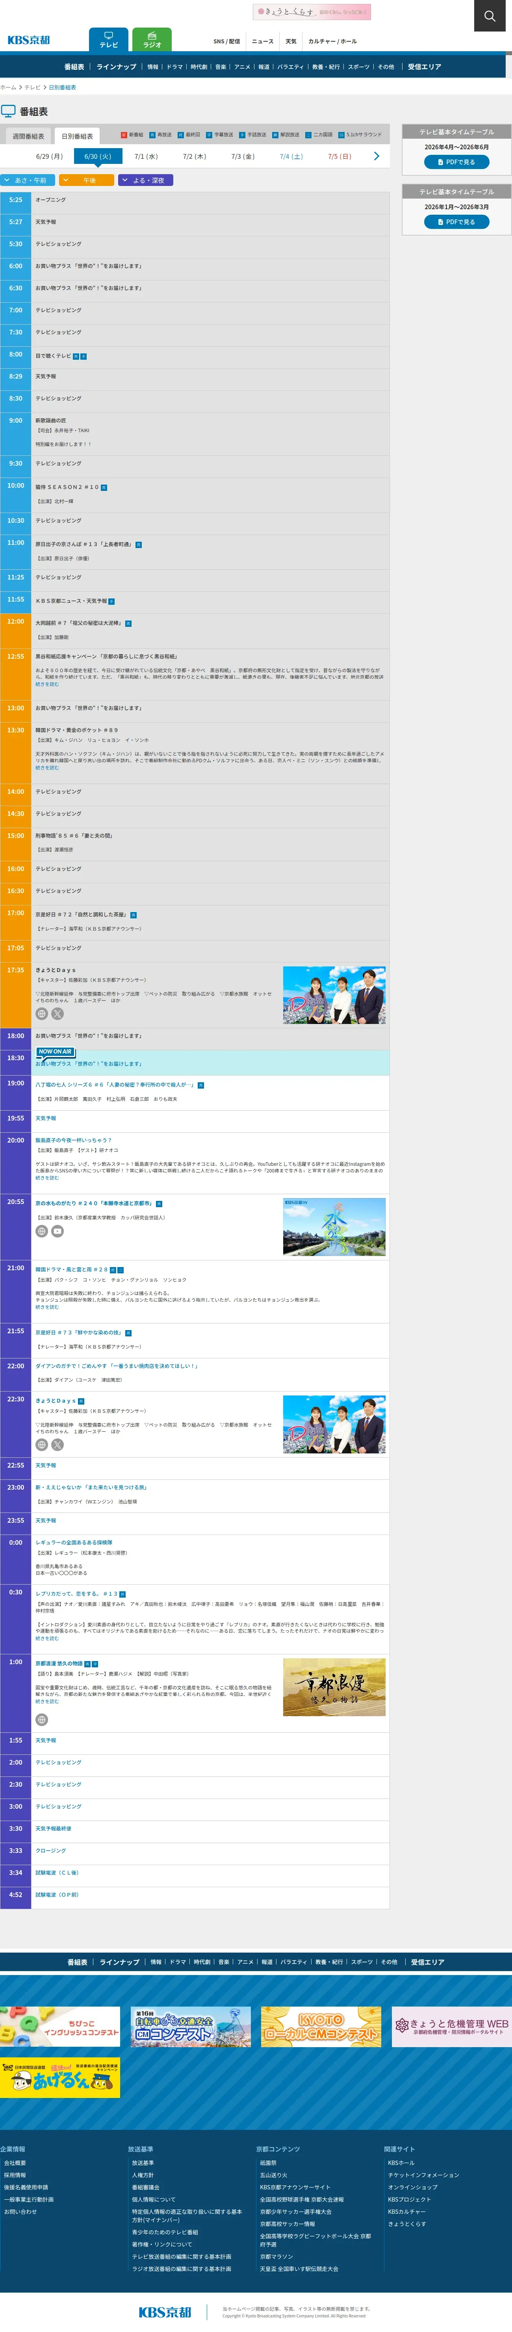Switch to the 日別番組表 tab
The height and width of the screenshot is (2332, 512).
[x=77, y=136]
